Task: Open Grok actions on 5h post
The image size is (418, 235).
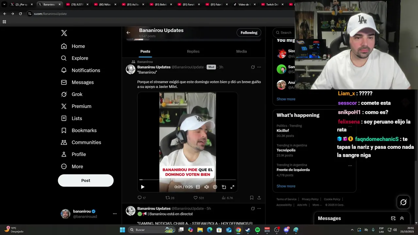Action: tap(253, 209)
